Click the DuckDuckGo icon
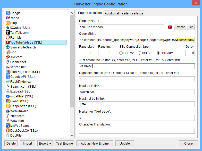This screenshot has height=151, width=202. (x=8, y=130)
